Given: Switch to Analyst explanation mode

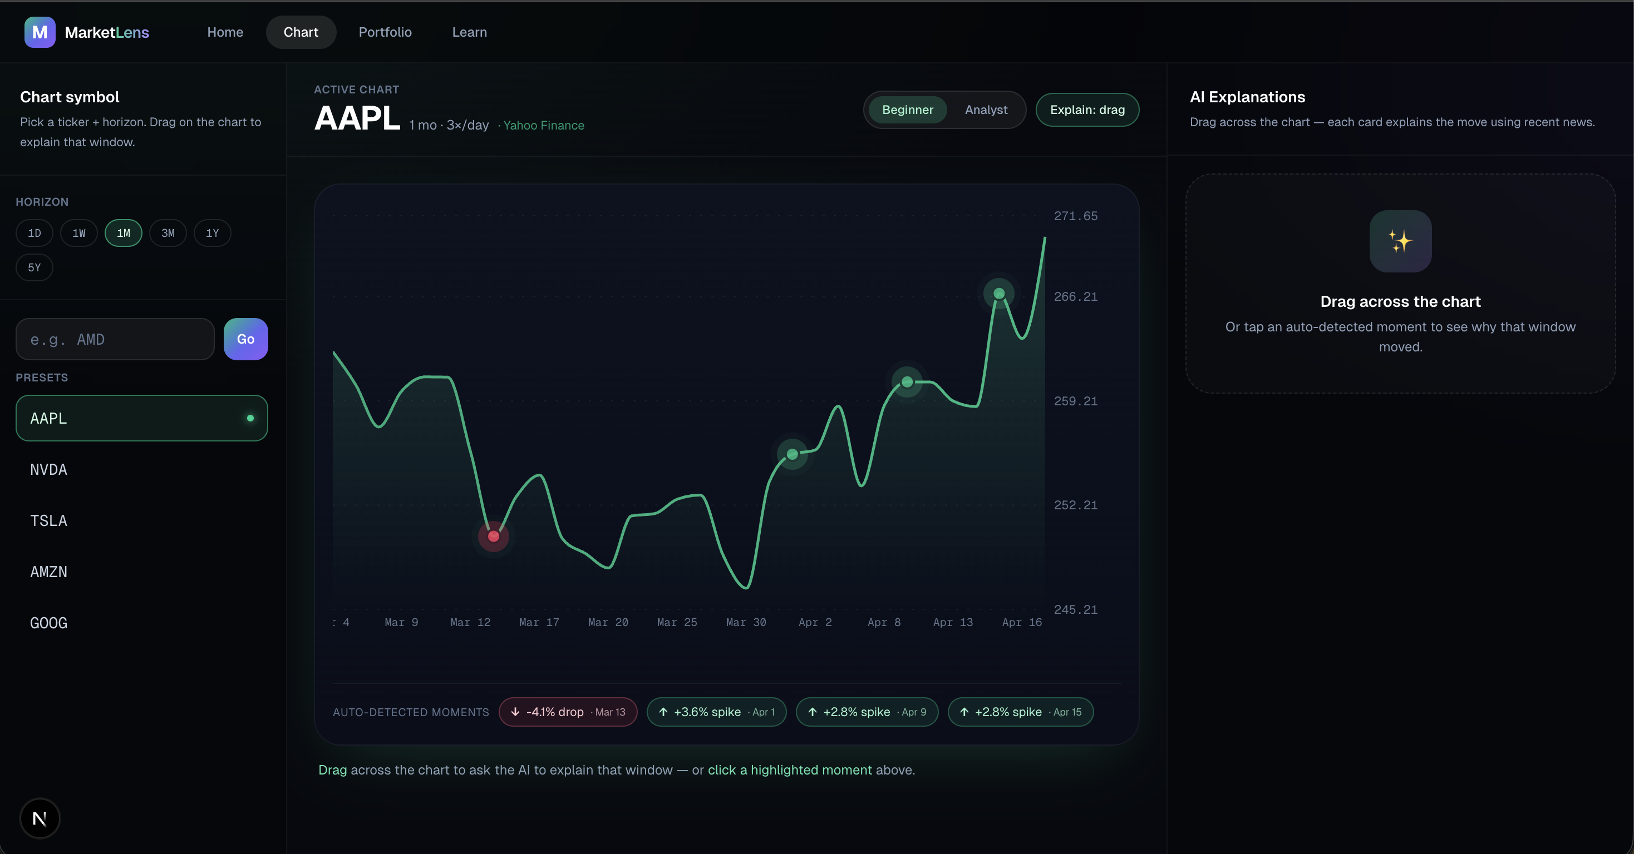Looking at the screenshot, I should 986,110.
